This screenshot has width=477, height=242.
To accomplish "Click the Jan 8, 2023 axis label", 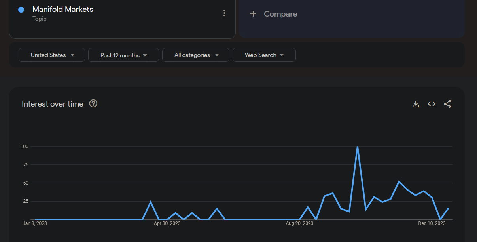I will pyautogui.click(x=35, y=223).
